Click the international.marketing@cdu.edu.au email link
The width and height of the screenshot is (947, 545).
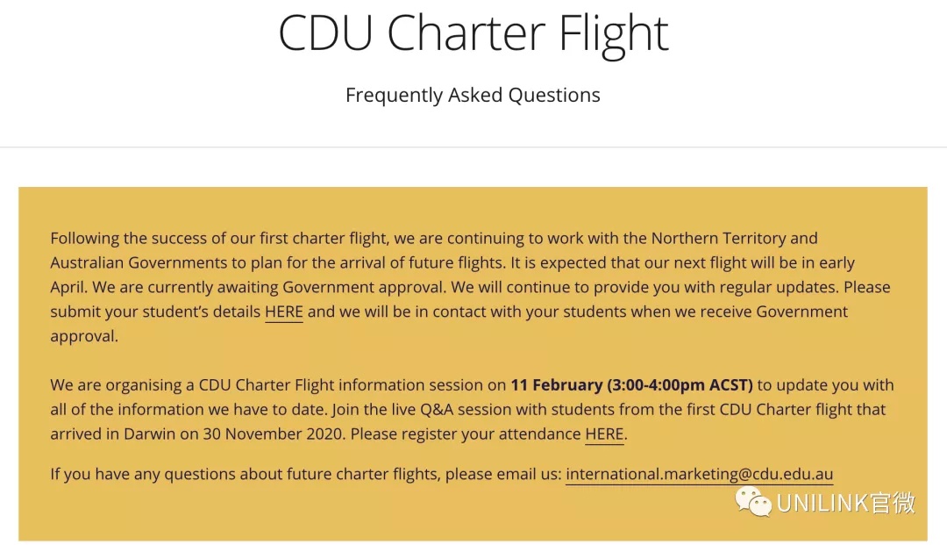click(x=700, y=474)
